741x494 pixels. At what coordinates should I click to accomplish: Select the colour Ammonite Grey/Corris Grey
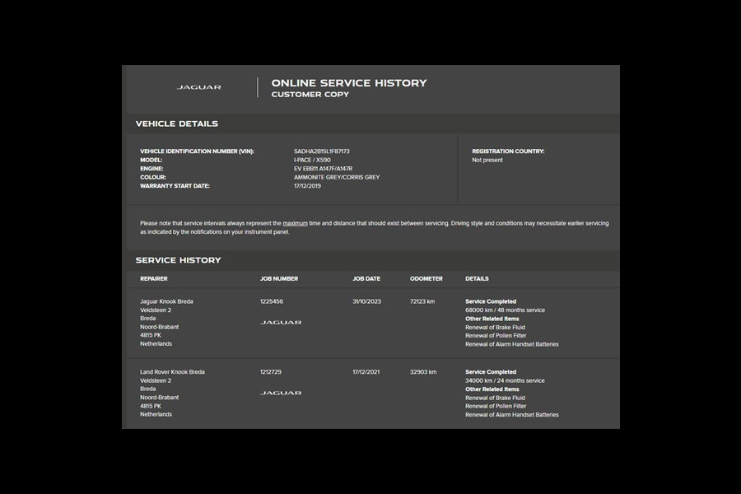coord(337,177)
